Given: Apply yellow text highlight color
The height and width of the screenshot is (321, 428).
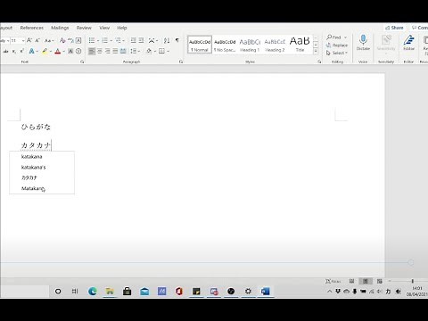Looking at the screenshot, I should tap(45, 52).
